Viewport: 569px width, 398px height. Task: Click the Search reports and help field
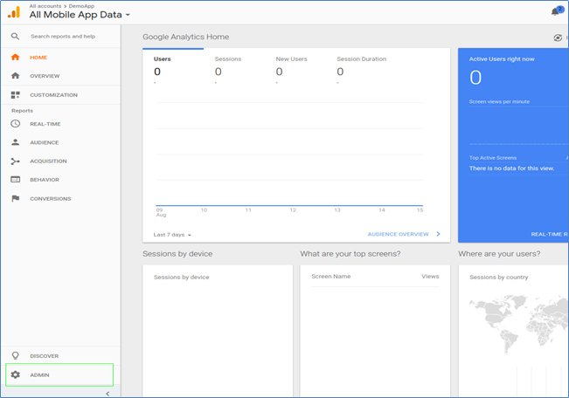click(x=63, y=37)
